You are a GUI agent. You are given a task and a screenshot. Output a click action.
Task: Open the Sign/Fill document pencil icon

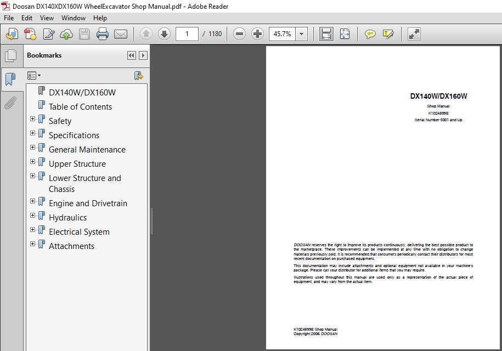pos(49,34)
